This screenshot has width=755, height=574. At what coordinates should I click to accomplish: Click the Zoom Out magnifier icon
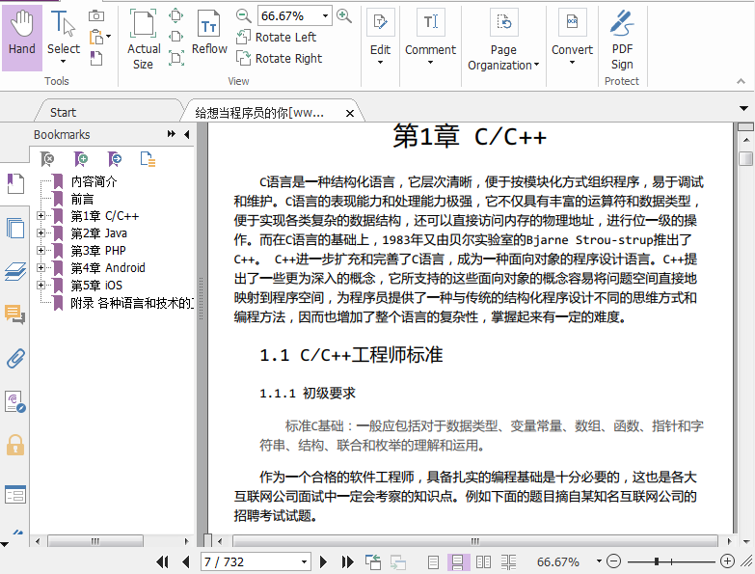point(243,15)
